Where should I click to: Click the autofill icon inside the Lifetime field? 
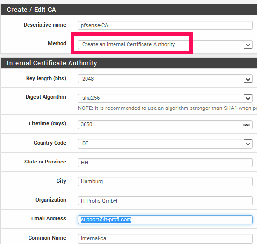(246, 125)
